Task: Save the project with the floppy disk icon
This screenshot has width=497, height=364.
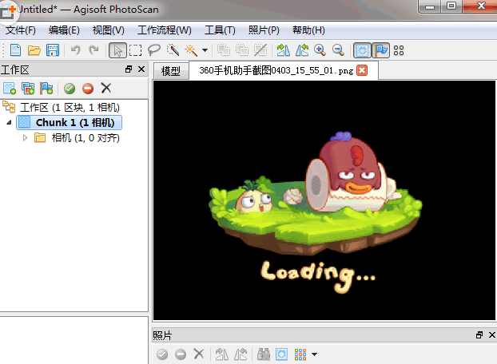Action: click(52, 50)
